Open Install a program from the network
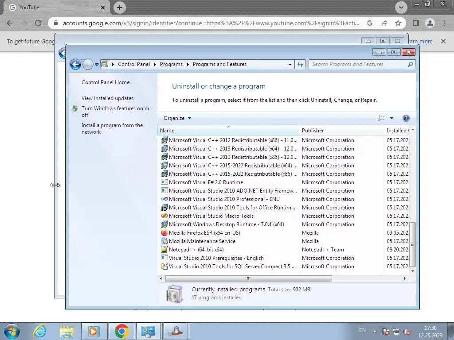The width and height of the screenshot is (454, 340). click(112, 128)
